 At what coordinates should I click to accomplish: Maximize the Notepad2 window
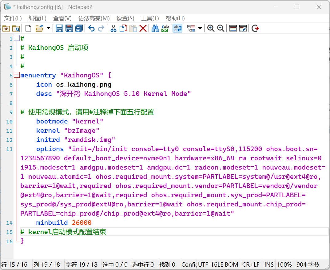(297, 7)
